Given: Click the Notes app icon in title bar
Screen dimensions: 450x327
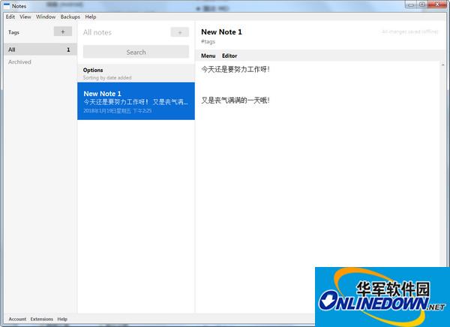Looking at the screenshot, I should (x=6, y=6).
